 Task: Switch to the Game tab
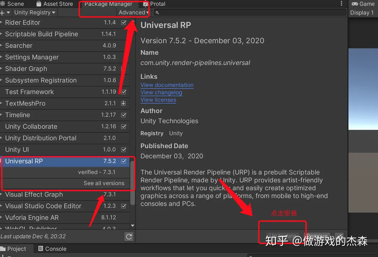[x=363, y=4]
